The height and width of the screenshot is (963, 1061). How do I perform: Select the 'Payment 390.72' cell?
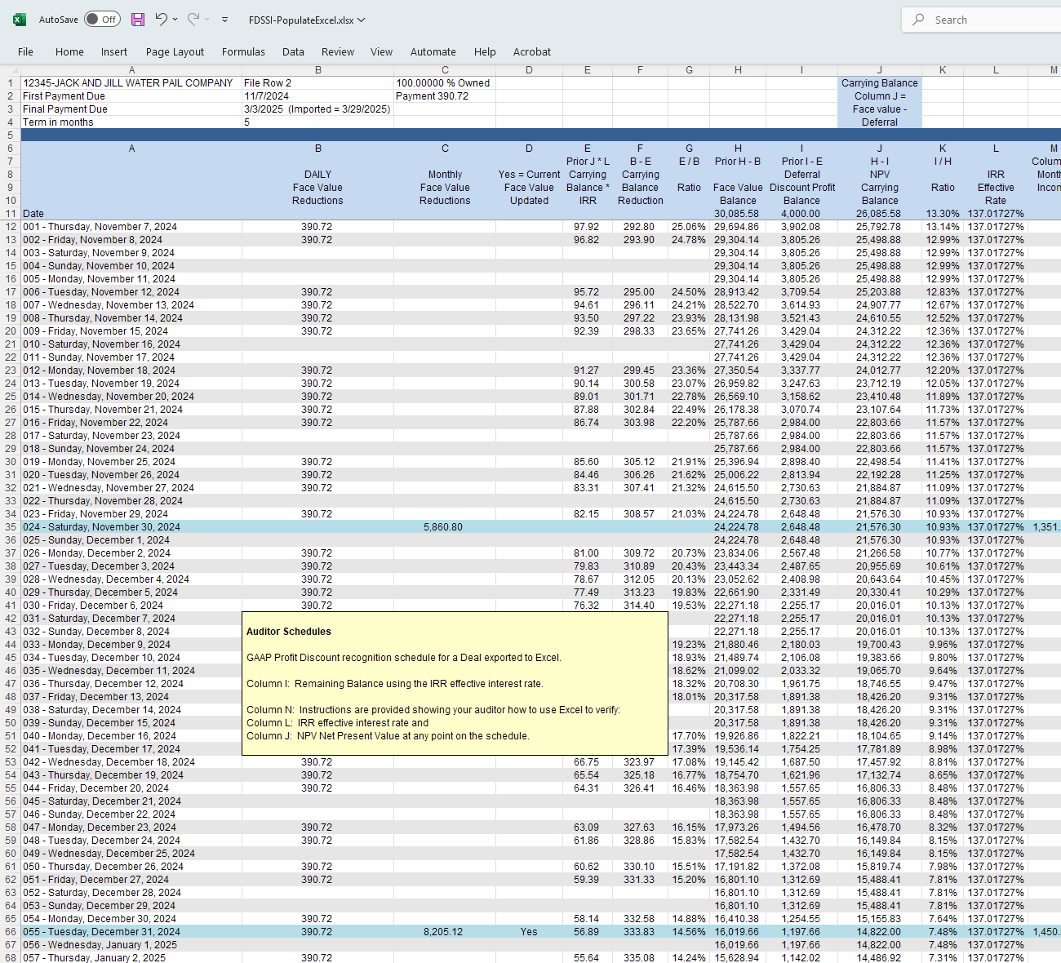tap(445, 96)
